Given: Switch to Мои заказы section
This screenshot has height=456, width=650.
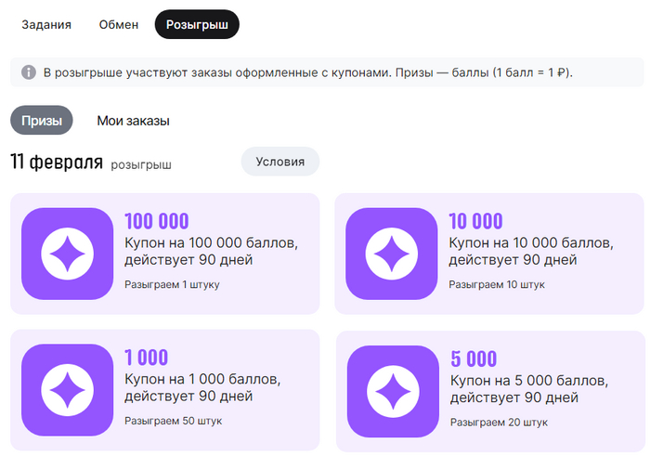Looking at the screenshot, I should point(133,121).
